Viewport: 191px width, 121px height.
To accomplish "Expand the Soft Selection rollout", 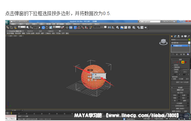I will [180, 88].
